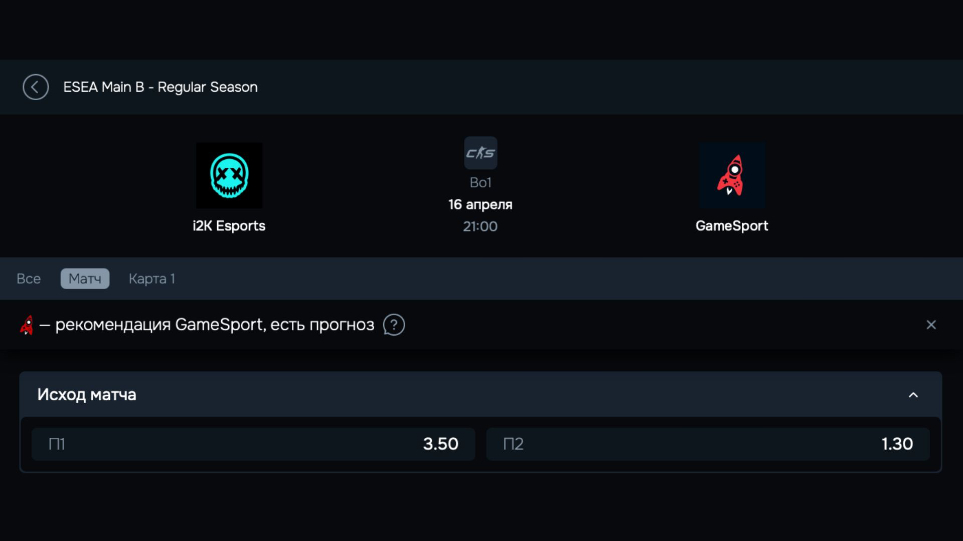Click the Bo1 format label

pos(480,183)
